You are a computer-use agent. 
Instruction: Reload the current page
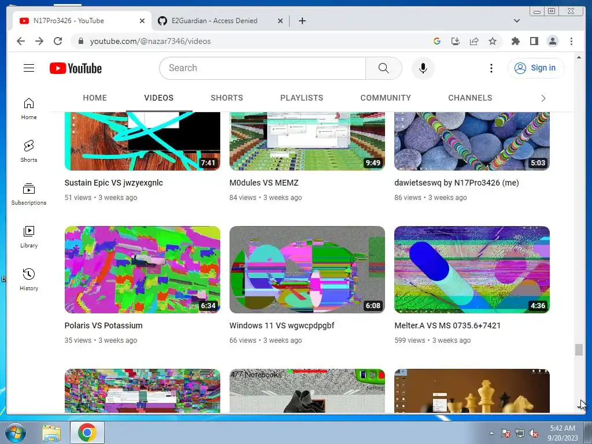point(58,41)
